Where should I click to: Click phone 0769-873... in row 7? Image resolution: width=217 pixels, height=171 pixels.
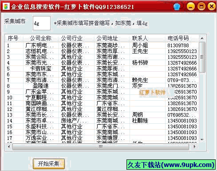181,80
